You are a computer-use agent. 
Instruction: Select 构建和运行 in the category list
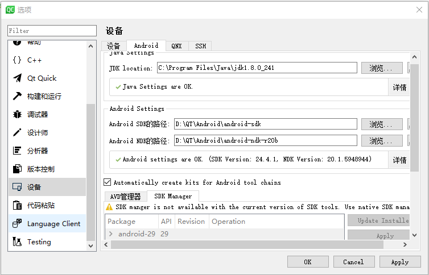pos(47,96)
